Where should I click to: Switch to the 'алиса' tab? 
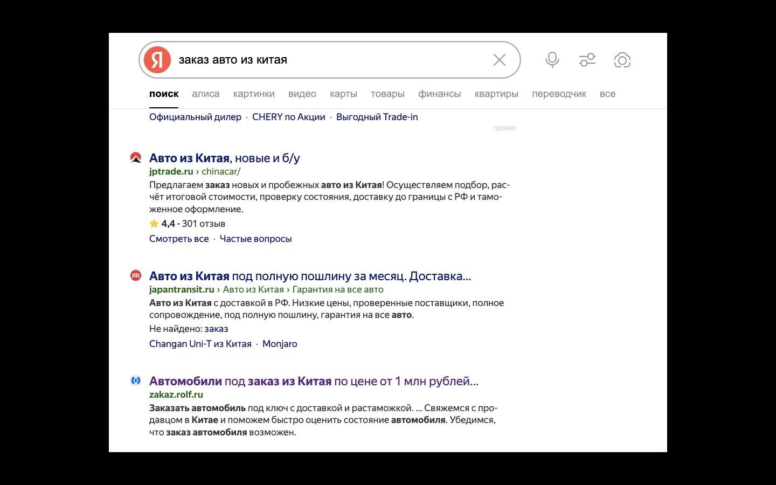click(206, 94)
